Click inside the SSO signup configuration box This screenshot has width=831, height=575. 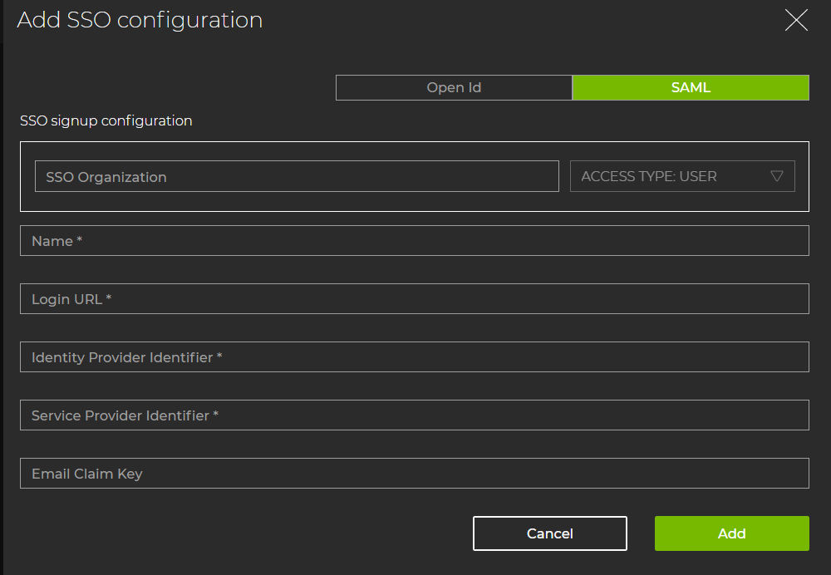[x=415, y=202]
